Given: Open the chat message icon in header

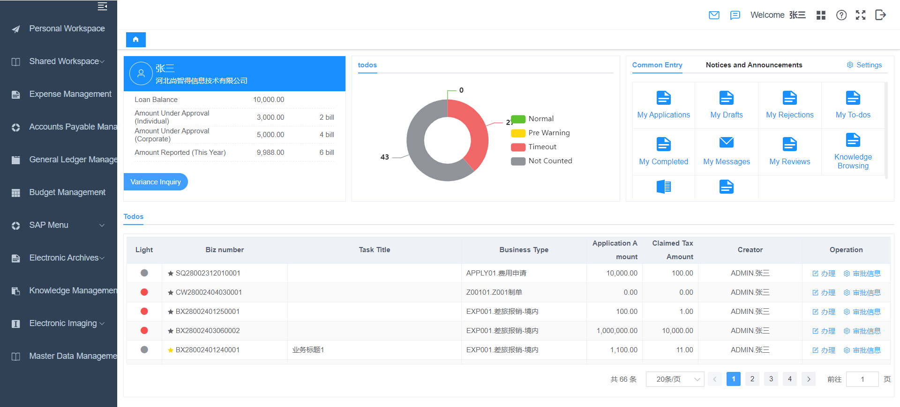Looking at the screenshot, I should tap(735, 15).
